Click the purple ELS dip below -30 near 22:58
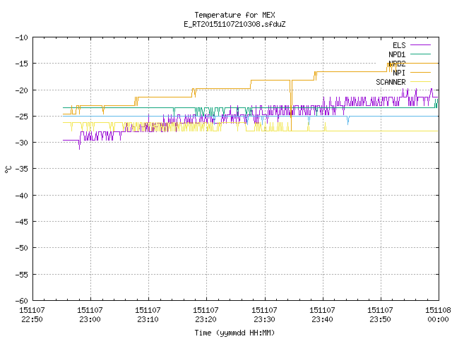452x339 pixels. pos(80,145)
